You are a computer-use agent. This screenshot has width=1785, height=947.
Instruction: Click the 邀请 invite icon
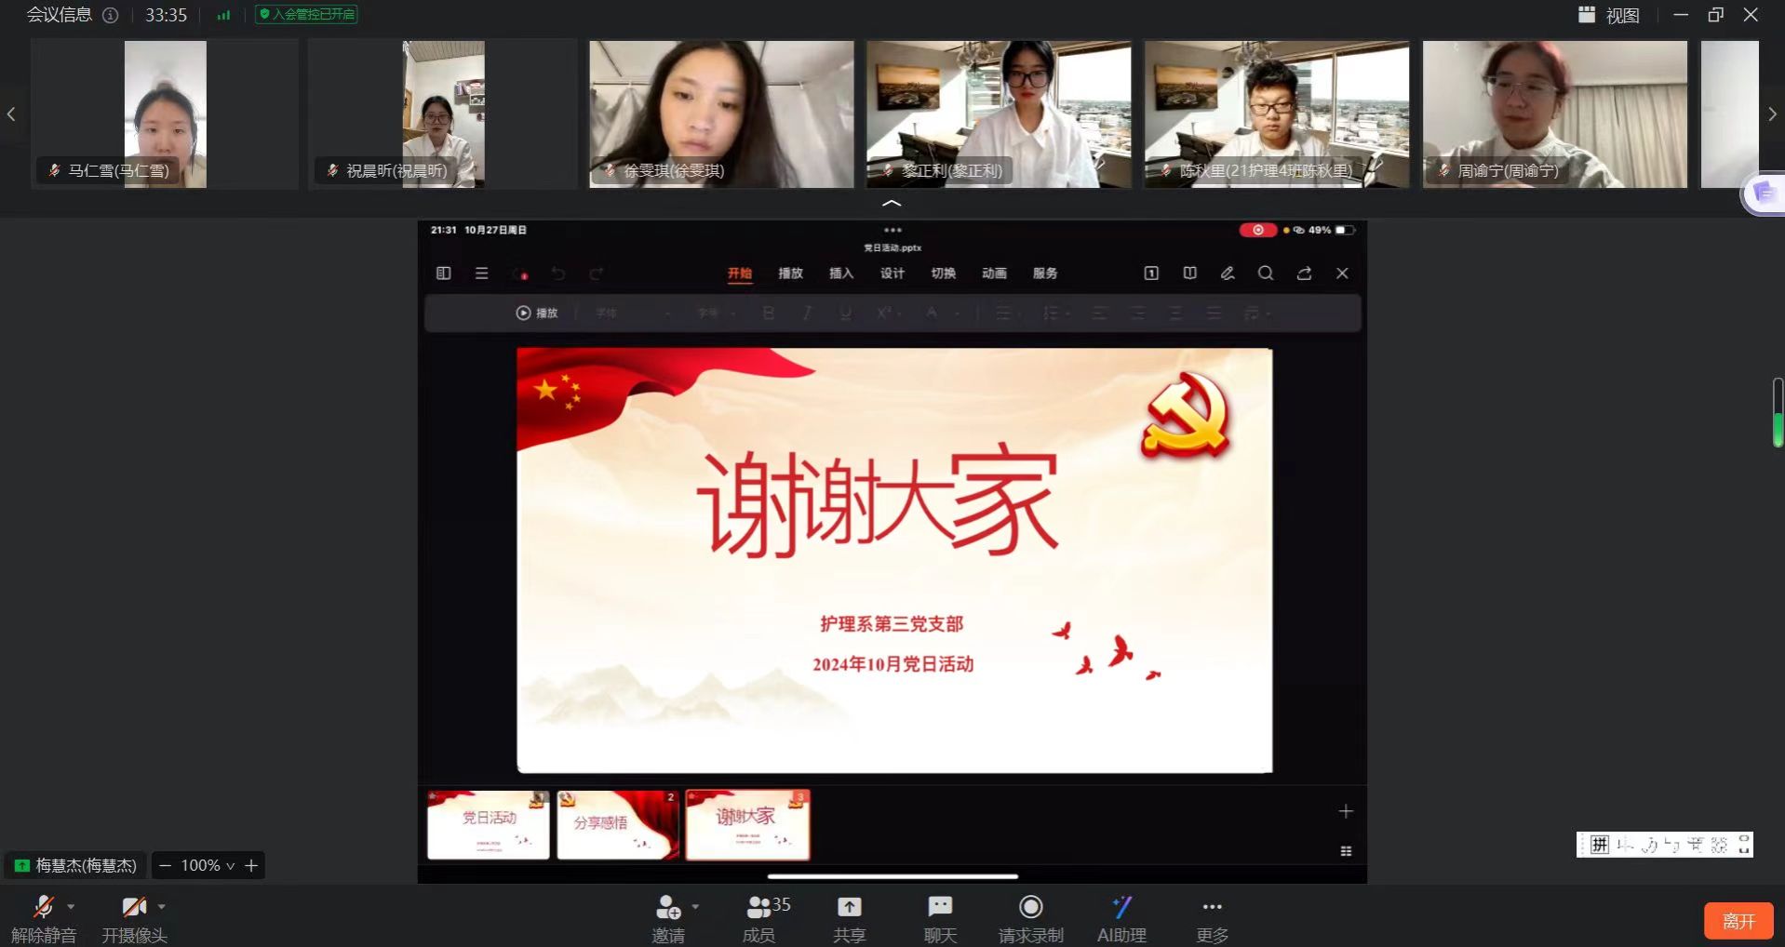[x=667, y=907]
